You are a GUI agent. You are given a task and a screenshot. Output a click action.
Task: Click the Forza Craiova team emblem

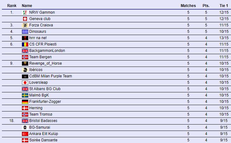click(x=25, y=25)
